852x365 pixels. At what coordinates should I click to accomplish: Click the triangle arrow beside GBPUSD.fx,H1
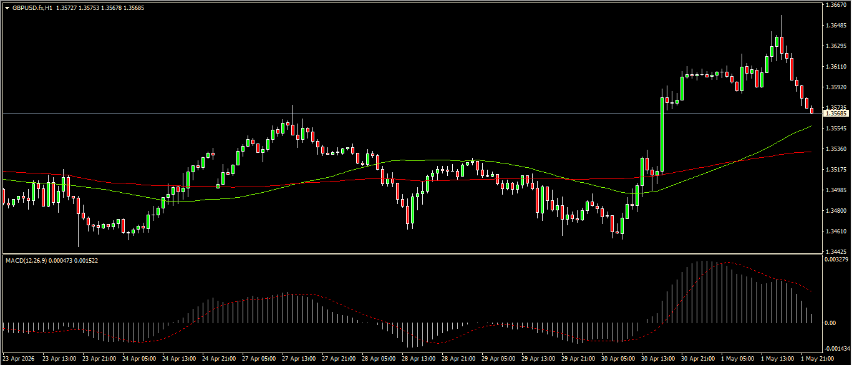(x=7, y=8)
